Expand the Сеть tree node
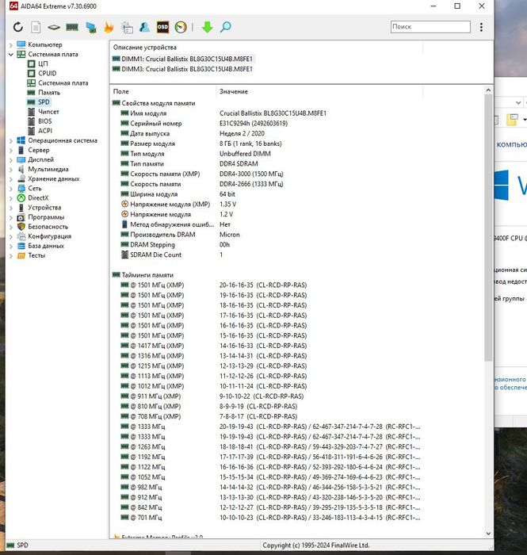Viewport: 527px width, 555px height. tap(10, 189)
